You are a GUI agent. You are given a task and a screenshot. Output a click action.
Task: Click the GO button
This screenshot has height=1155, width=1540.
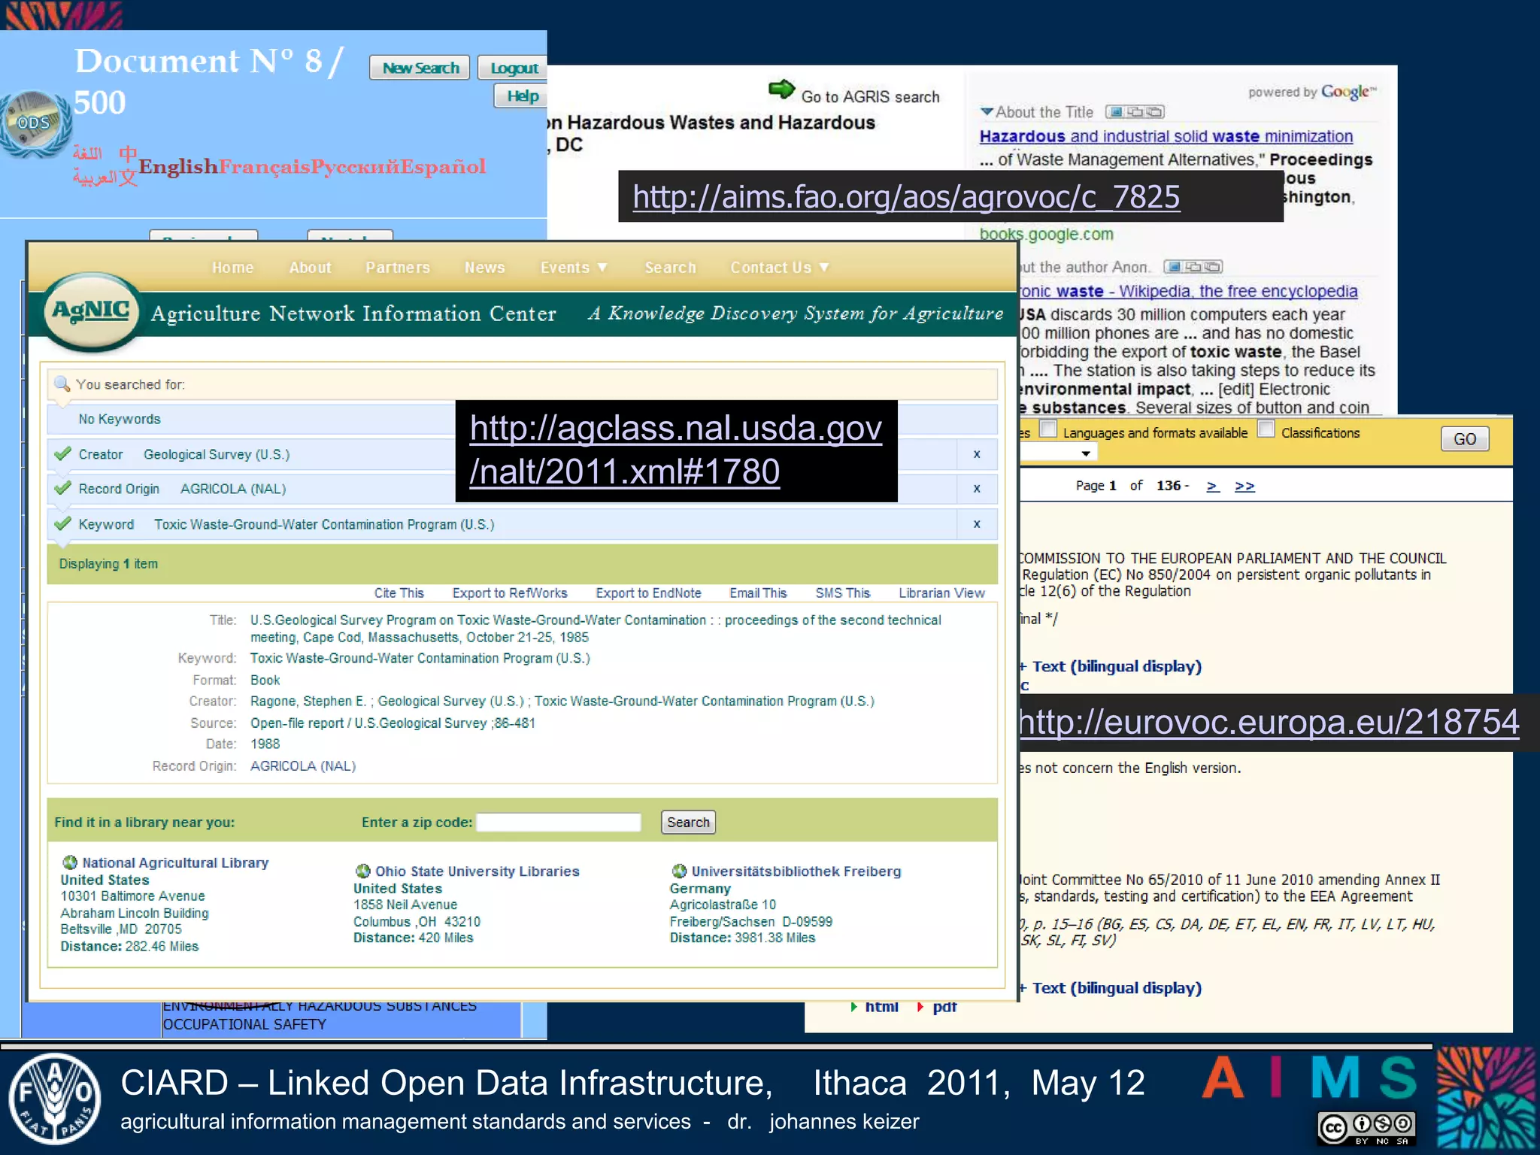point(1465,439)
